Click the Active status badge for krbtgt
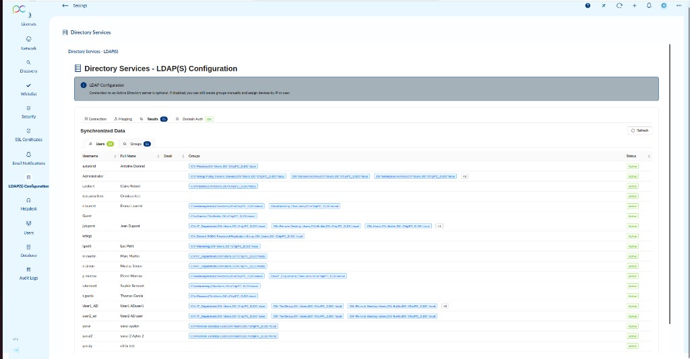This screenshot has width=690, height=359. coord(632,236)
